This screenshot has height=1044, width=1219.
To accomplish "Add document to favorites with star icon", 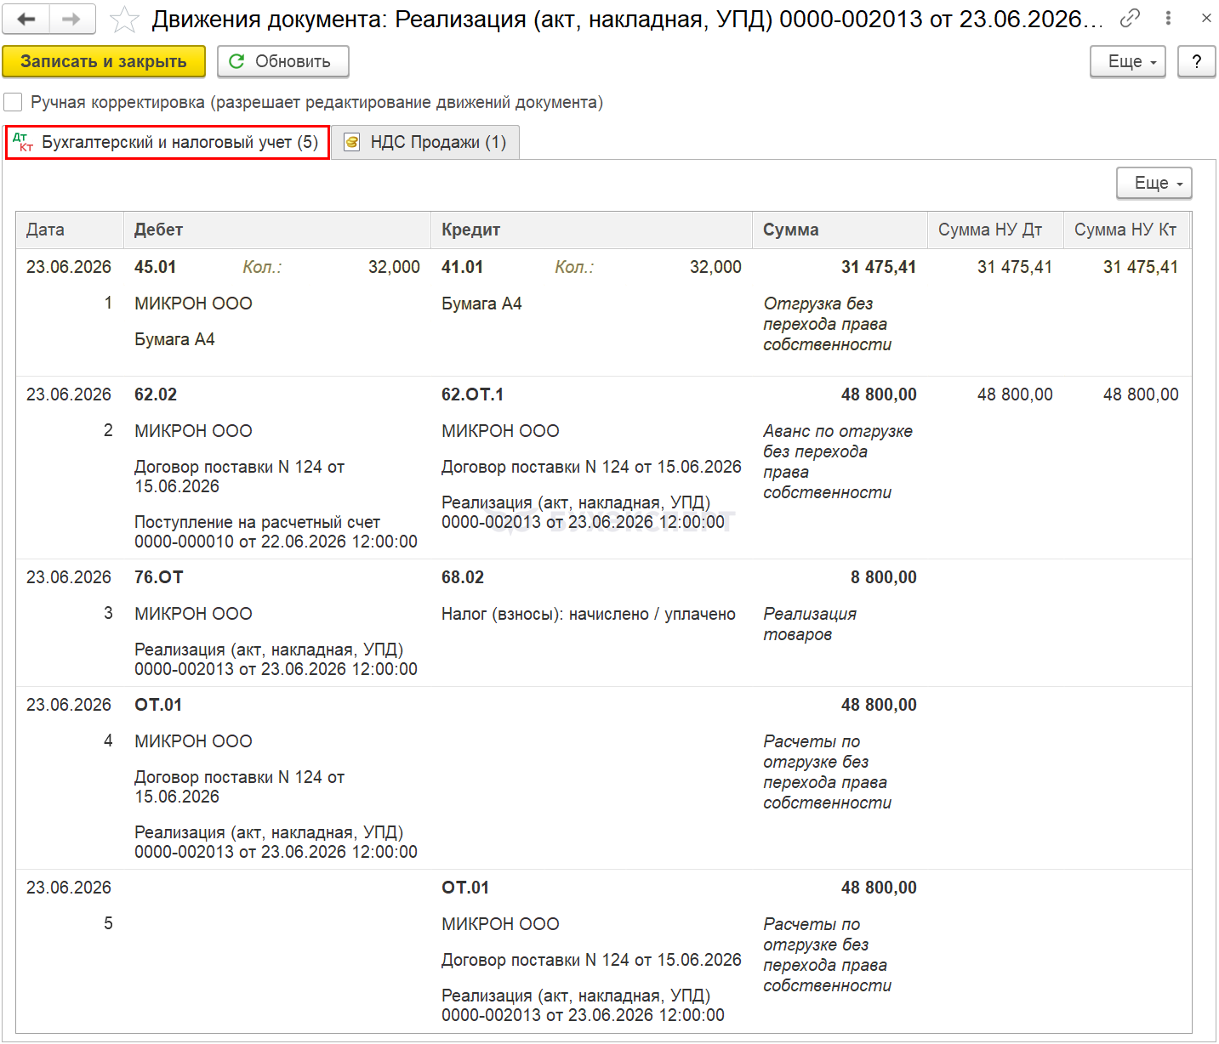I will [124, 20].
